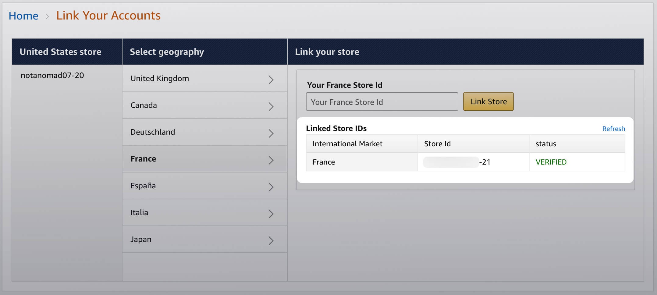The height and width of the screenshot is (295, 657).
Task: Click the VERIFIED status text
Action: tap(551, 162)
